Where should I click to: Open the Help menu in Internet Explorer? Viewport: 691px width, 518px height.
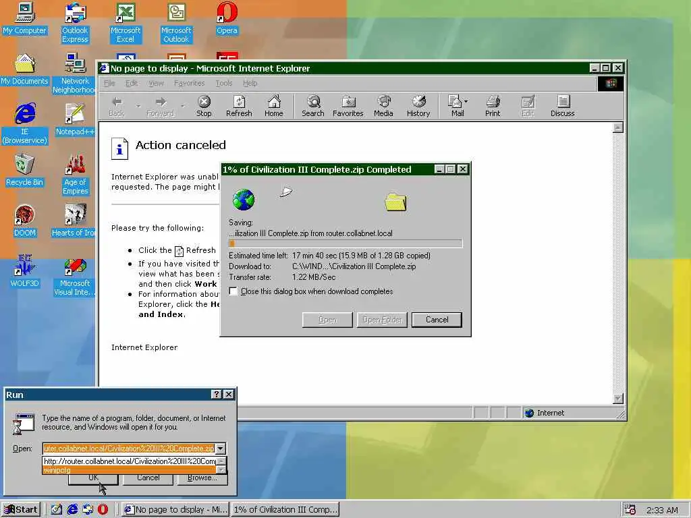pyautogui.click(x=250, y=83)
